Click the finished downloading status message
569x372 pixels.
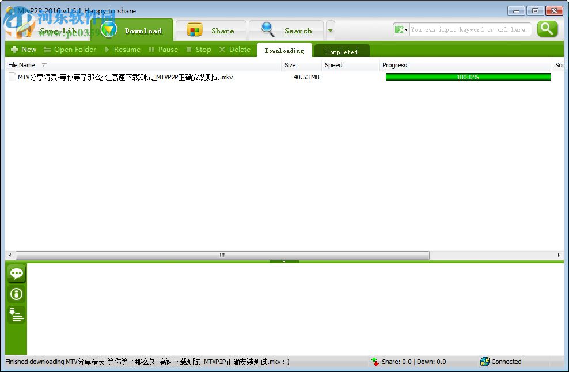click(147, 362)
